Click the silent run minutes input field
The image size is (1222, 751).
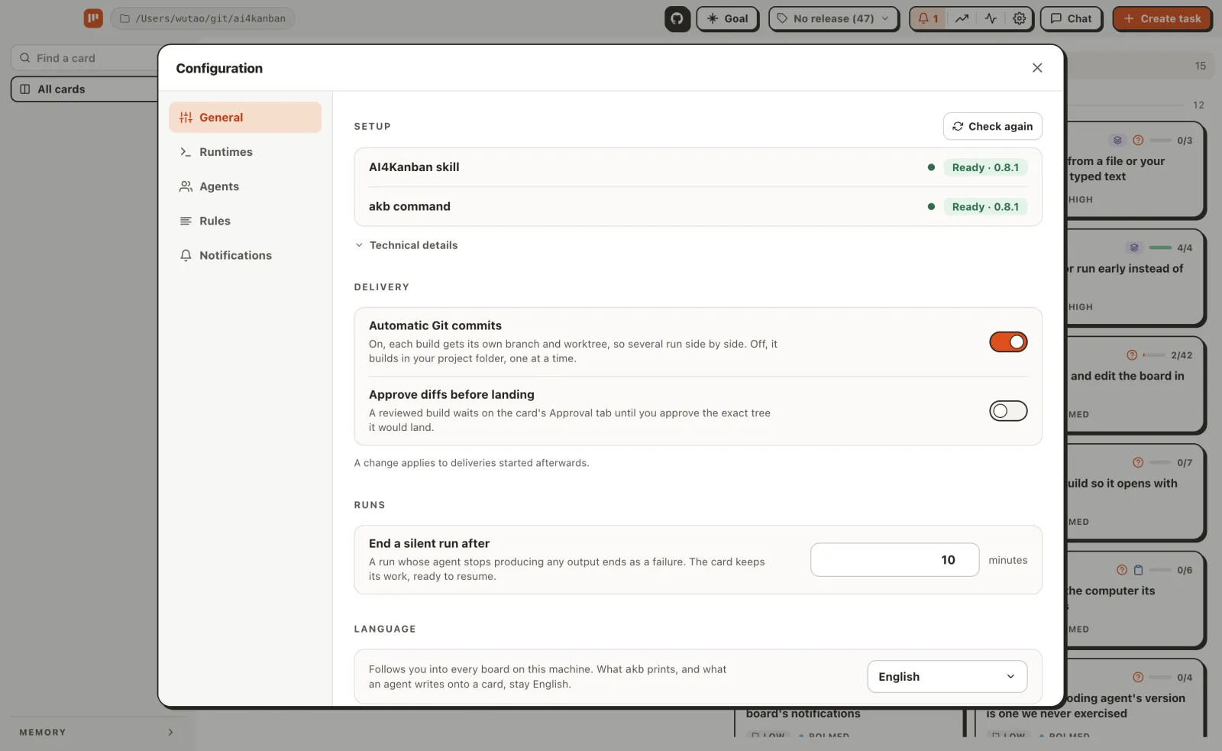tap(894, 560)
